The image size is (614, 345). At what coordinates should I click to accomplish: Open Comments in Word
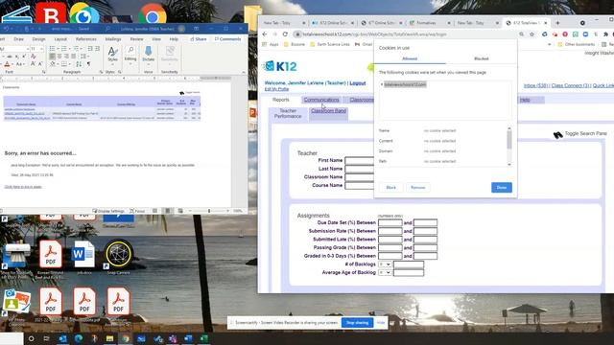click(x=228, y=39)
